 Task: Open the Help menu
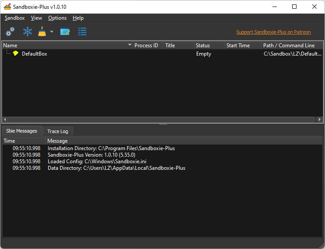tap(78, 18)
